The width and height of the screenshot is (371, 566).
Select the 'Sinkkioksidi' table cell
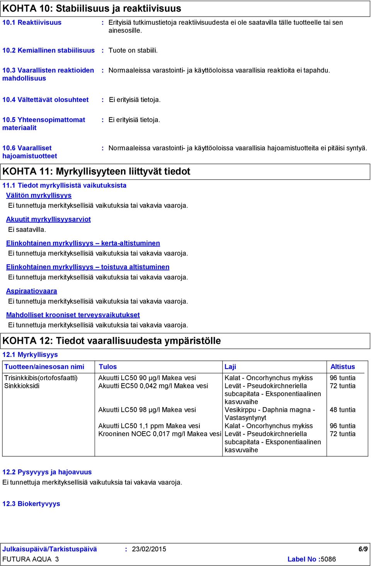point(22,386)
